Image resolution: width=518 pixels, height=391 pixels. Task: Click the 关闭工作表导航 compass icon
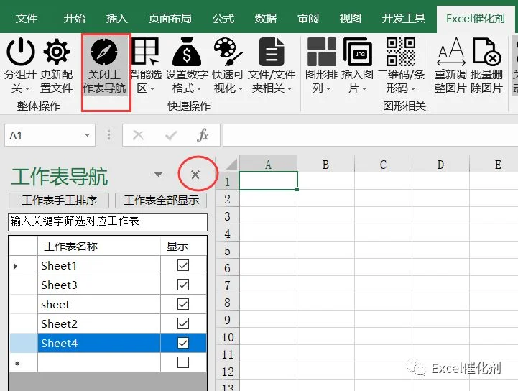104,52
